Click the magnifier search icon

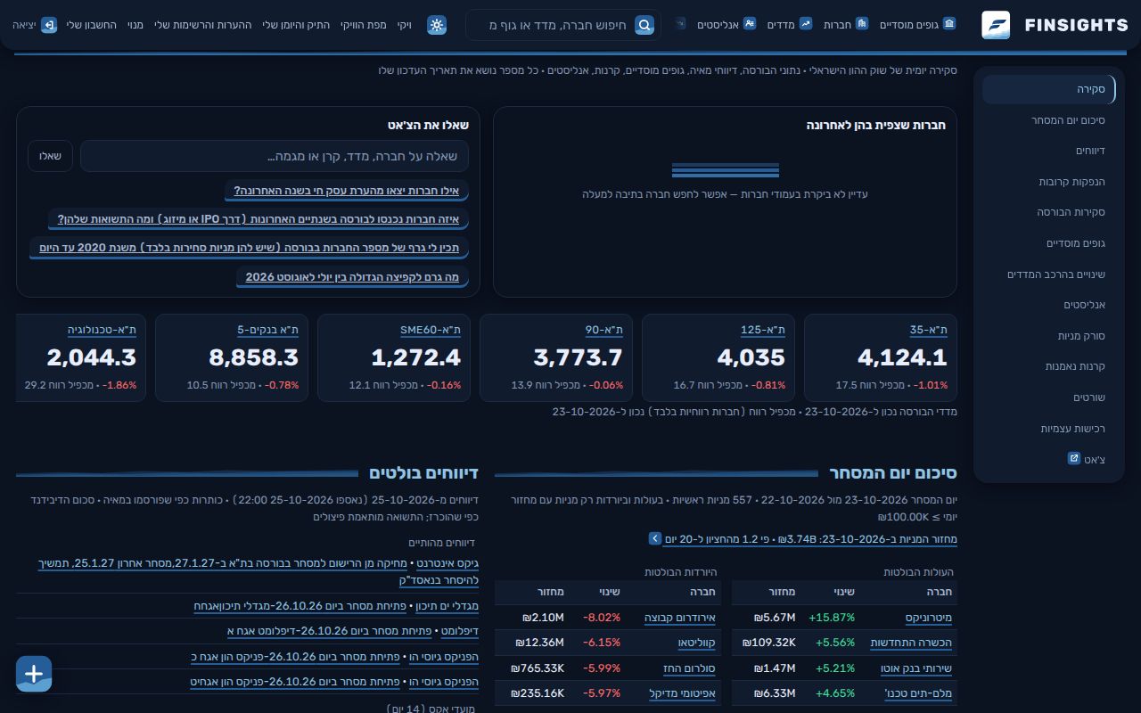[x=644, y=25]
